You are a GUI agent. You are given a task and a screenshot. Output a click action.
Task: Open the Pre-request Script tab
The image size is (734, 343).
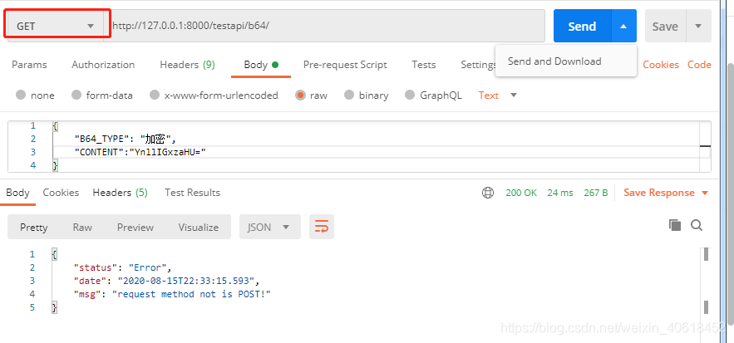point(345,65)
